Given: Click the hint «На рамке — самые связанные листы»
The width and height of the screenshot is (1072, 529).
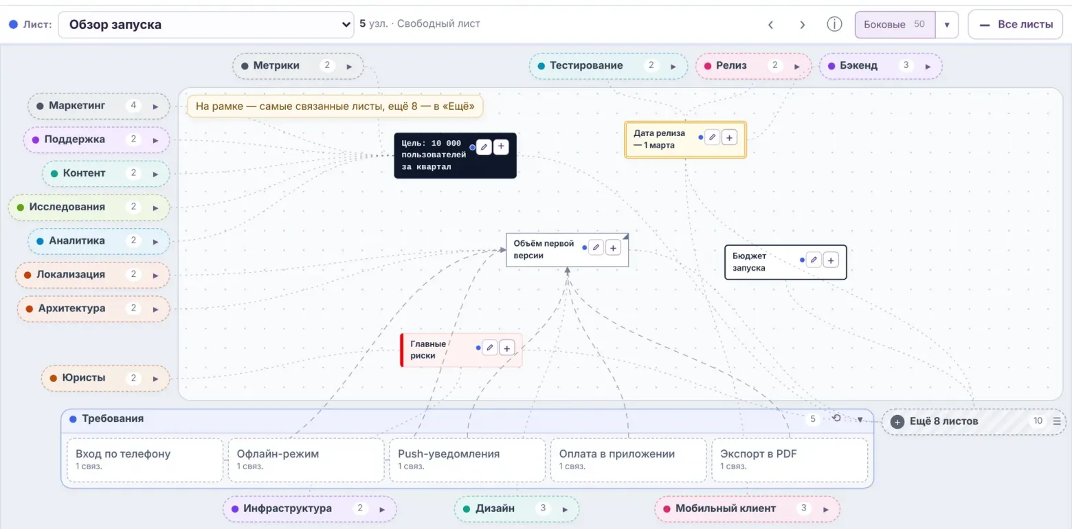Looking at the screenshot, I should click(x=335, y=106).
